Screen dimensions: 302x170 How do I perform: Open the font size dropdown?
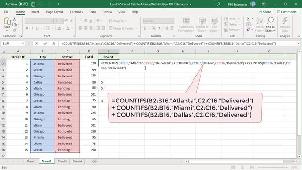(x=62, y=21)
